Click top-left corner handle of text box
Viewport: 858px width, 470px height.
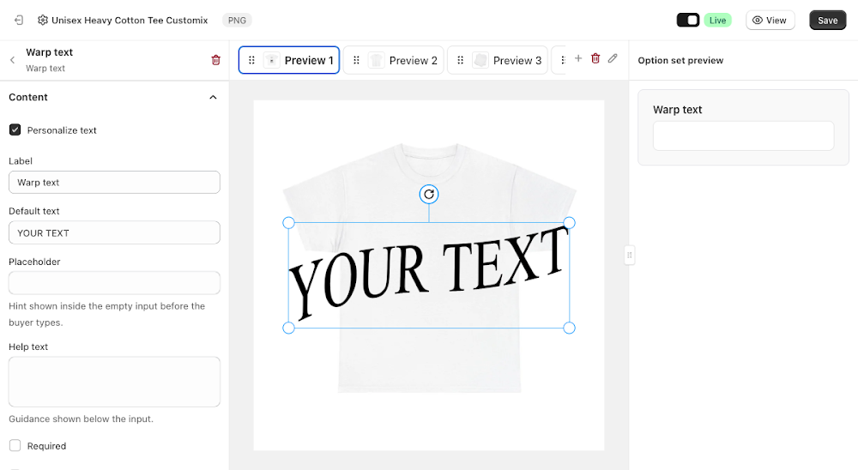coord(288,223)
